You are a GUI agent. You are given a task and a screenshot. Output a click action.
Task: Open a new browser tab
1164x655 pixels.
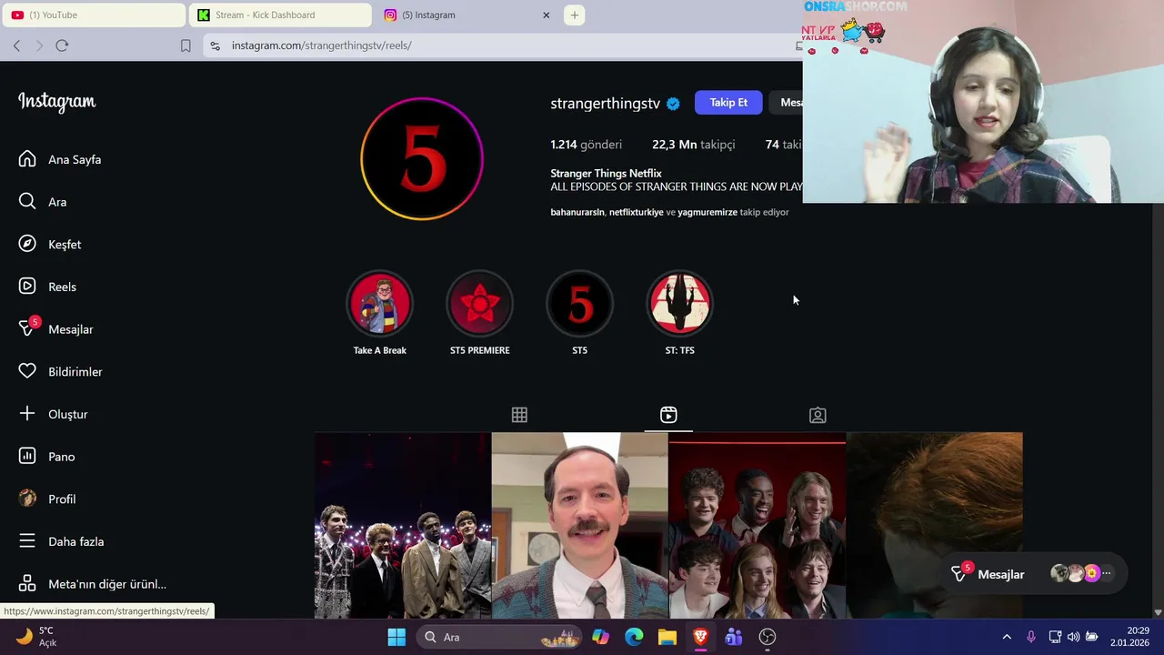[x=575, y=15]
